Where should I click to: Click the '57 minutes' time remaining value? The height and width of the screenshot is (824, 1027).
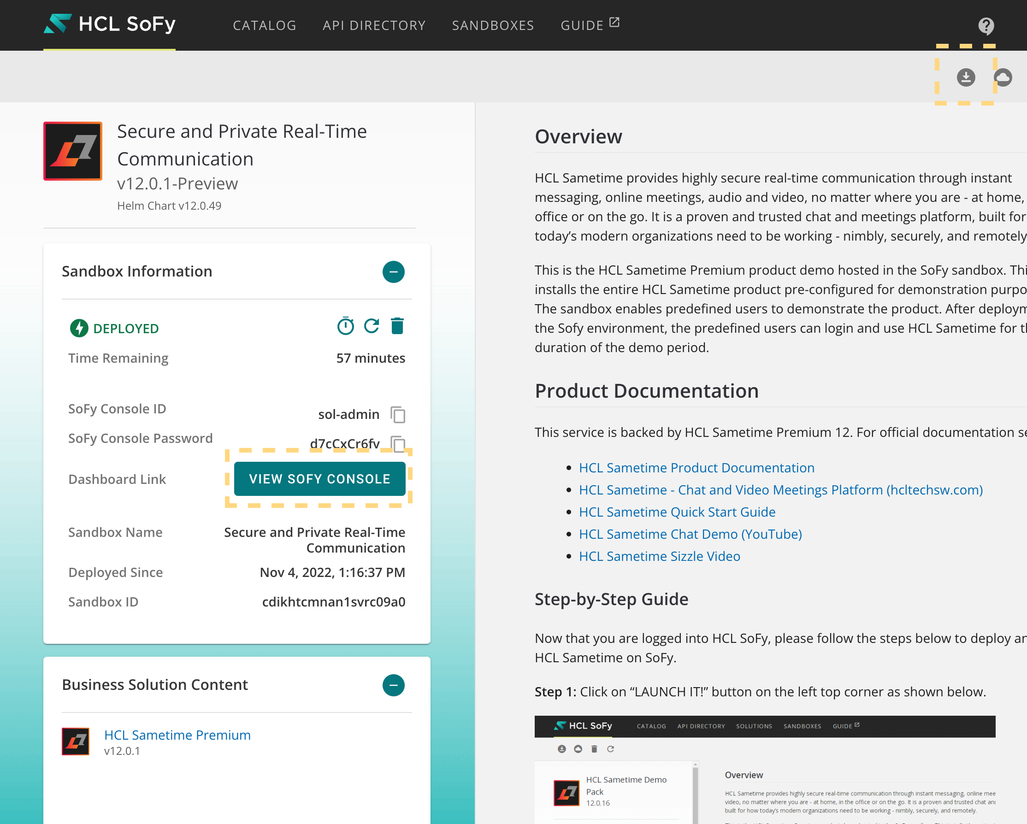[x=371, y=358]
